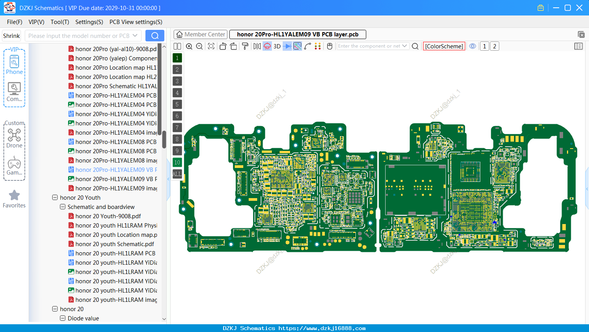Collapse the file tree panel with the splitter arrow
Image resolution: width=589 pixels, height=332 pixels.
[x=168, y=179]
